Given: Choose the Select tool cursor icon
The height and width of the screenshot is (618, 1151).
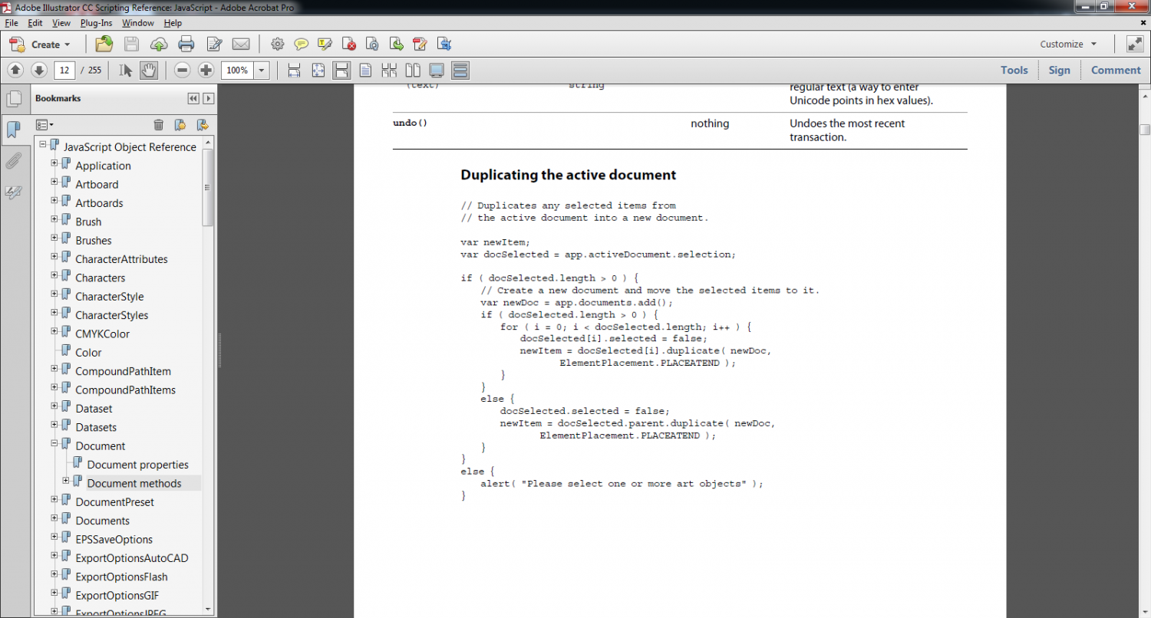Looking at the screenshot, I should [x=126, y=70].
